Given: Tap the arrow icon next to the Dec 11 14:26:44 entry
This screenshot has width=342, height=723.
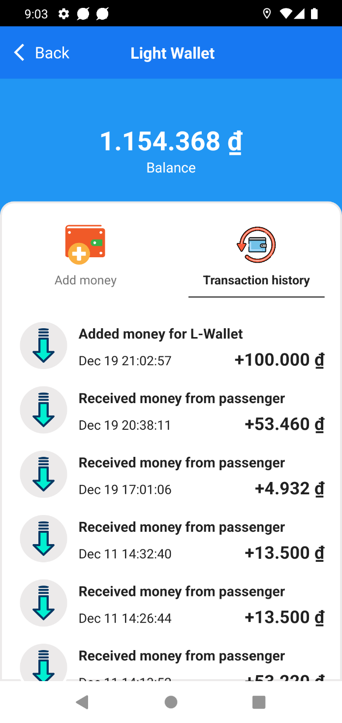Looking at the screenshot, I should pos(43,602).
